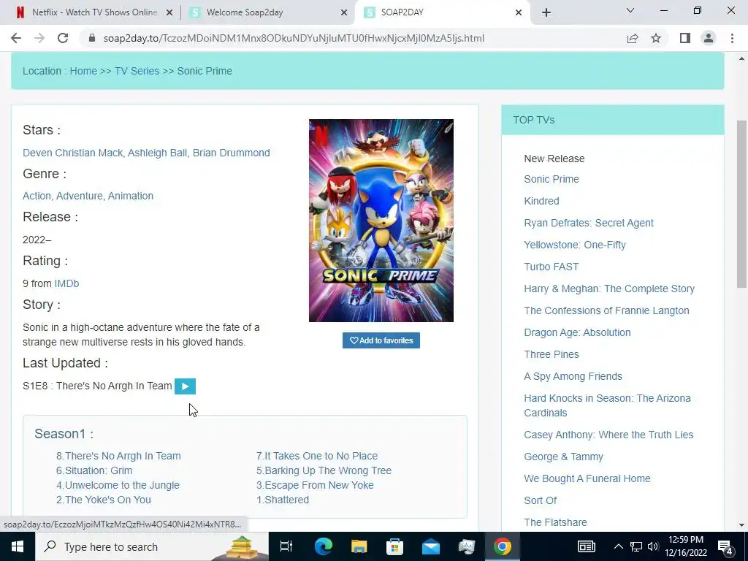The width and height of the screenshot is (748, 561).
Task: Share this page via share icon
Action: [633, 38]
